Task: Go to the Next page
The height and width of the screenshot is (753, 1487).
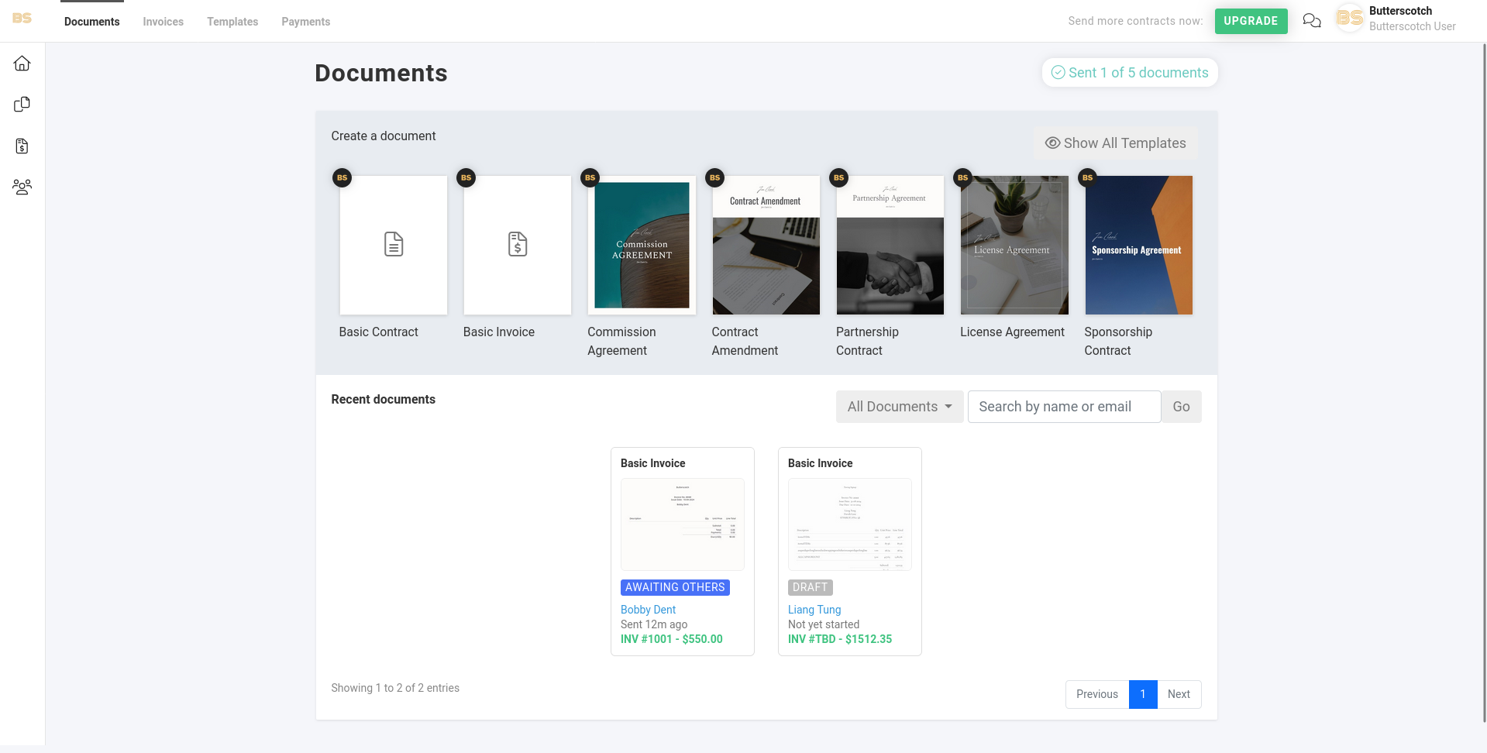Action: coord(1179,694)
